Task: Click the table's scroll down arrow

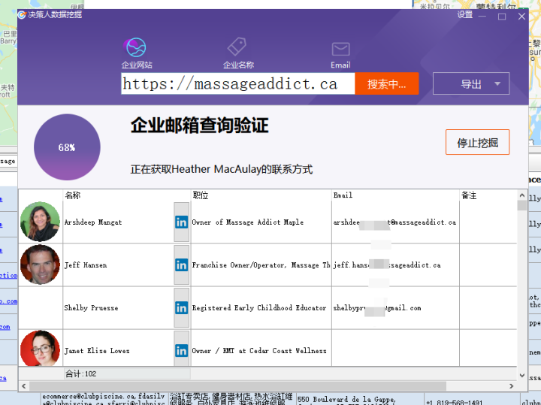Action: 522,375
